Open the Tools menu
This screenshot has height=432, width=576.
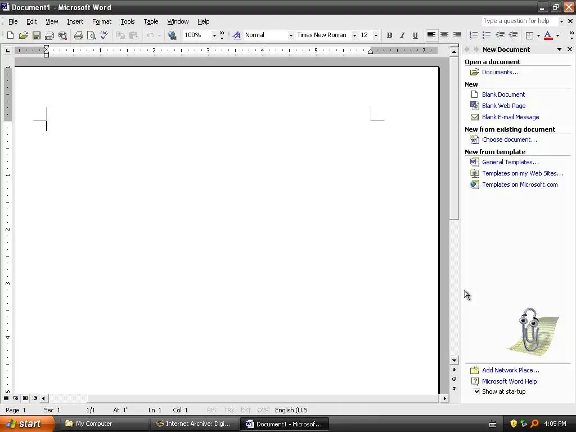tap(128, 21)
